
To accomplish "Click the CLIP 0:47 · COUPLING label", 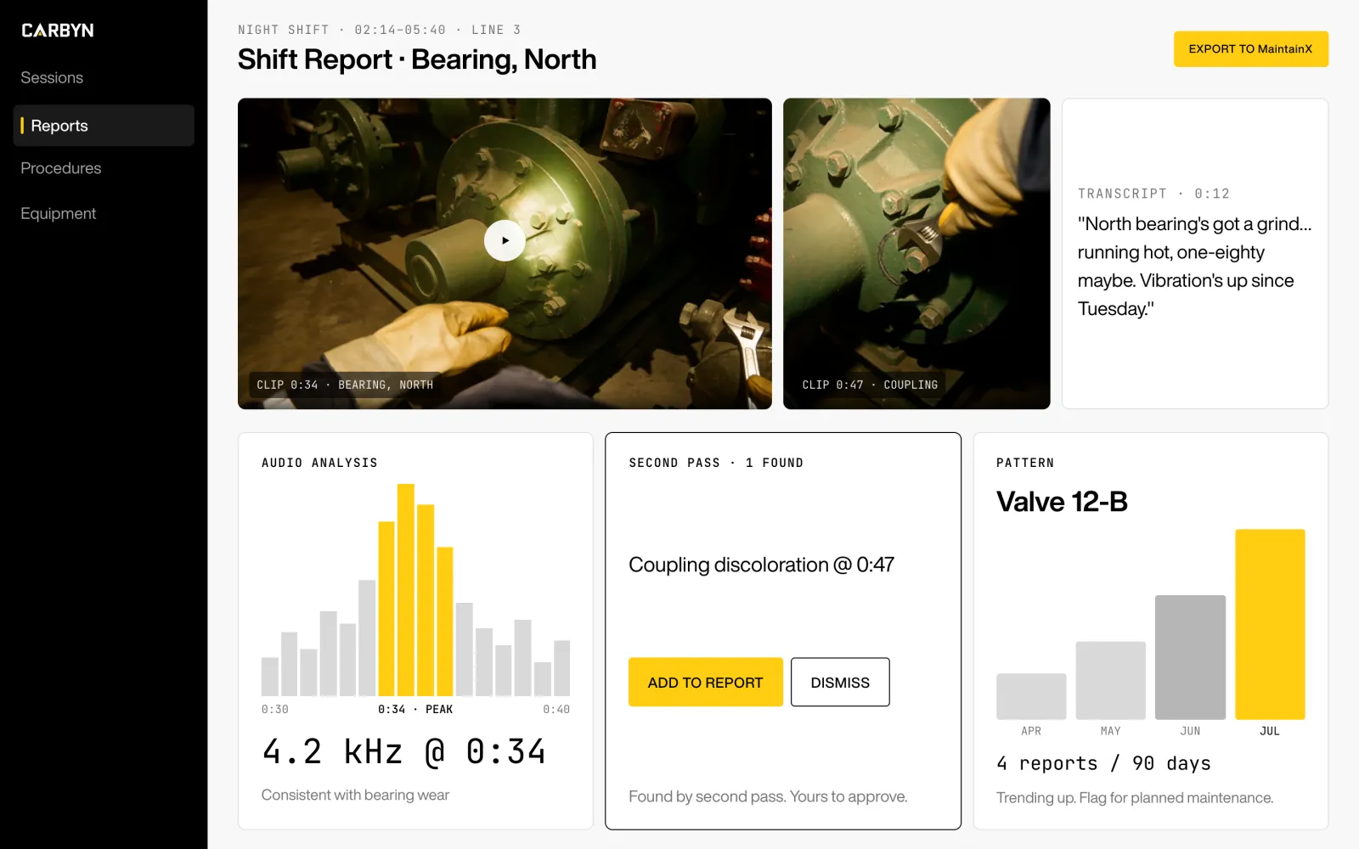I will click(870, 385).
